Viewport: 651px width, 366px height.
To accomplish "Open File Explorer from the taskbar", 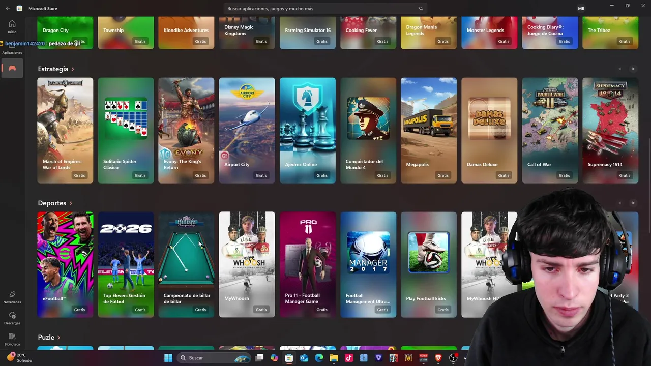I will coord(334,358).
